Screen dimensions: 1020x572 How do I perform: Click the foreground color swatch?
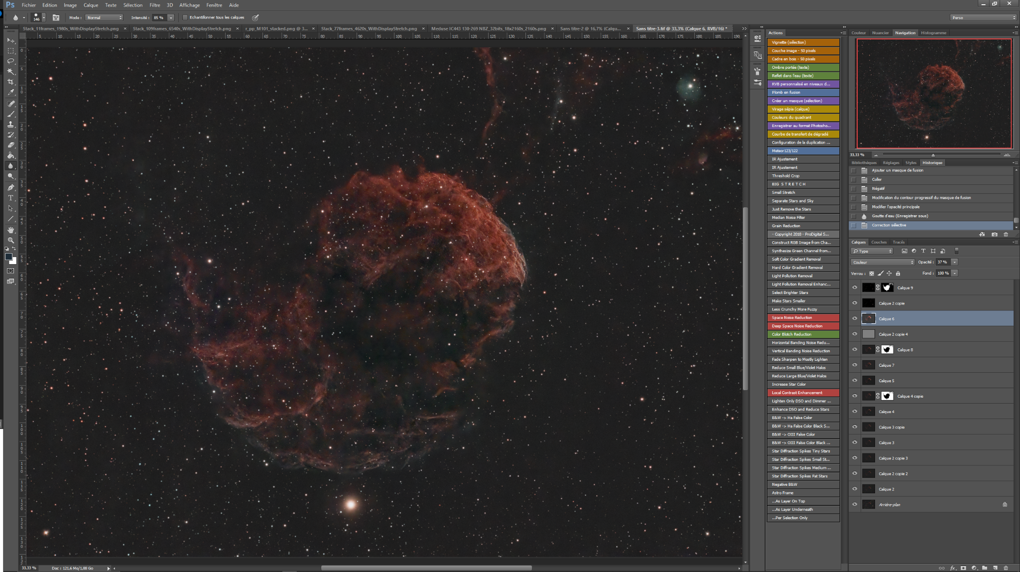coord(8,257)
